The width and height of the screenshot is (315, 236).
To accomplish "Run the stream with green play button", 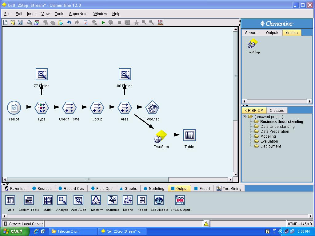I will [103, 22].
